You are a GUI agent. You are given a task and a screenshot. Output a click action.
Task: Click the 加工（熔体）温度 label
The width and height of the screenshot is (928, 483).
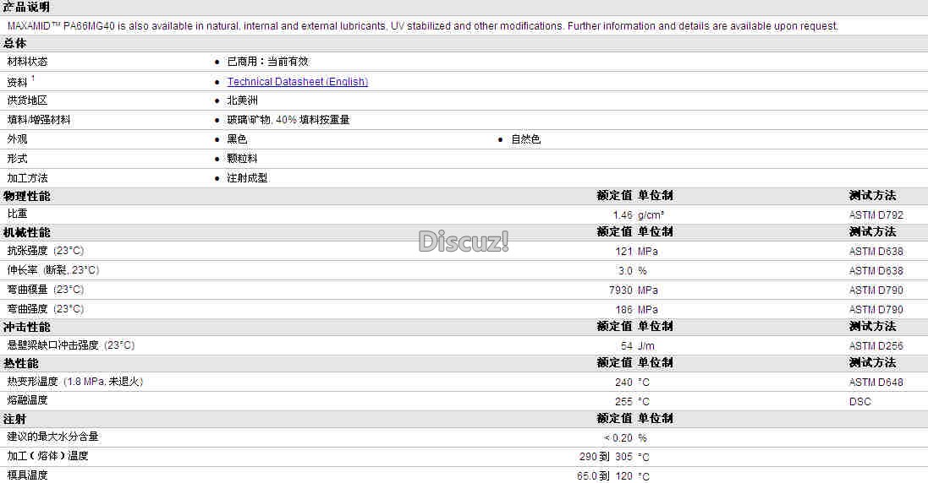click(48, 457)
